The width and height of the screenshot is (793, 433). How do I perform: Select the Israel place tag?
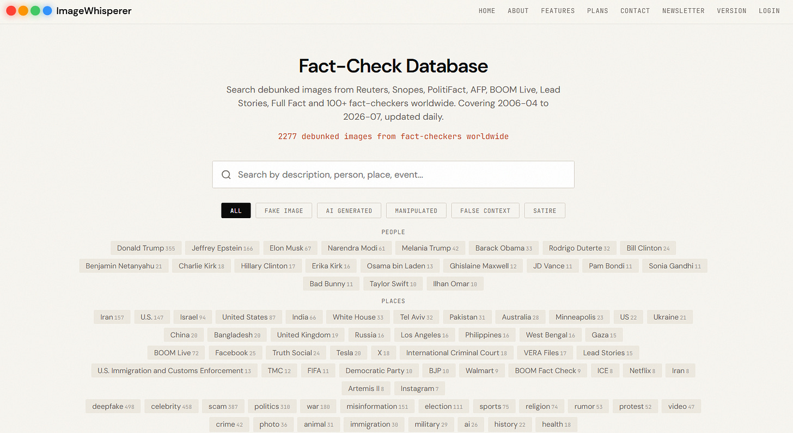(x=193, y=317)
